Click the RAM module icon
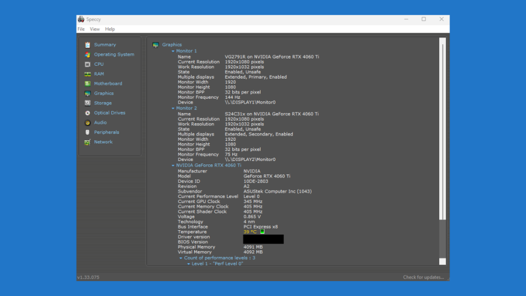526x296 pixels. click(87, 74)
